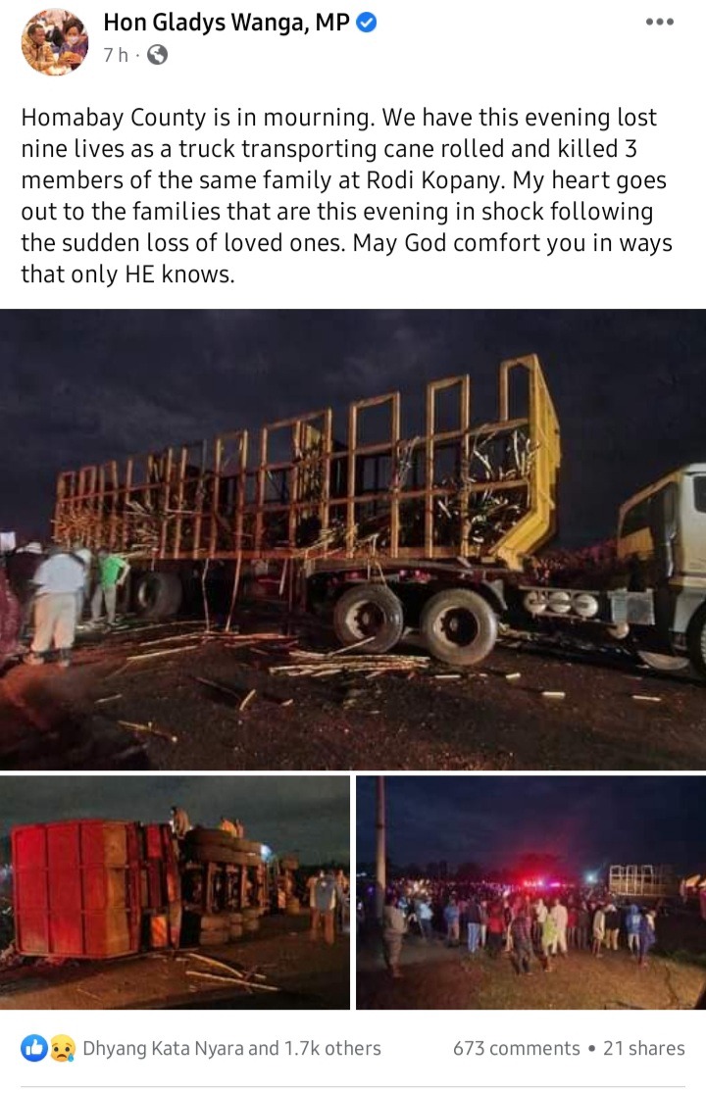Open the Hon Gladys Wanga, MP profile name

point(227,23)
